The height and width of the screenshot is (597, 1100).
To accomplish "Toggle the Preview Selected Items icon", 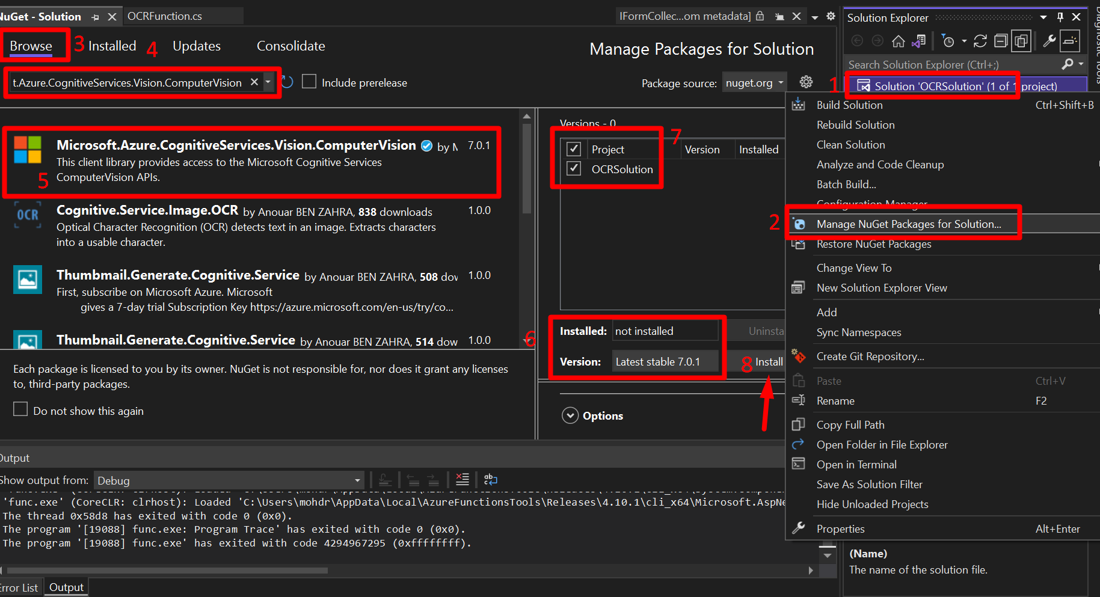I will tap(1070, 41).
